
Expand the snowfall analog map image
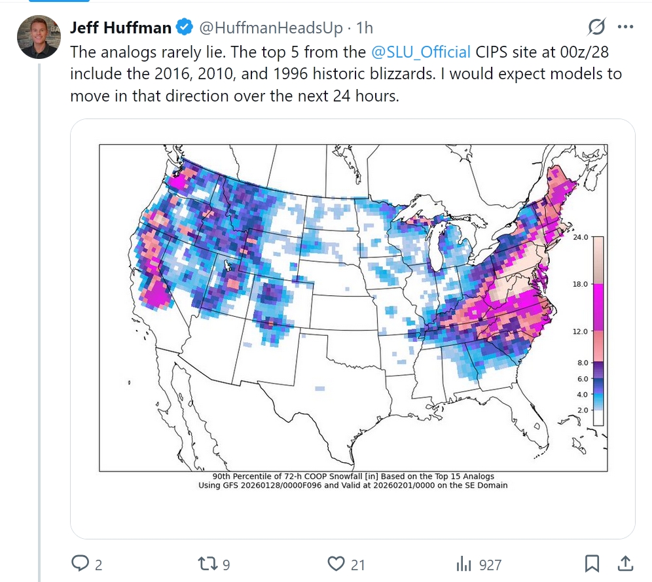pyautogui.click(x=352, y=308)
